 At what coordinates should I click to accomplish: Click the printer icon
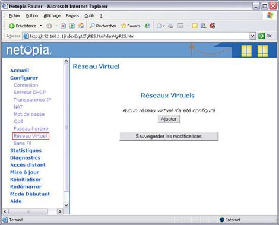click(x=170, y=26)
